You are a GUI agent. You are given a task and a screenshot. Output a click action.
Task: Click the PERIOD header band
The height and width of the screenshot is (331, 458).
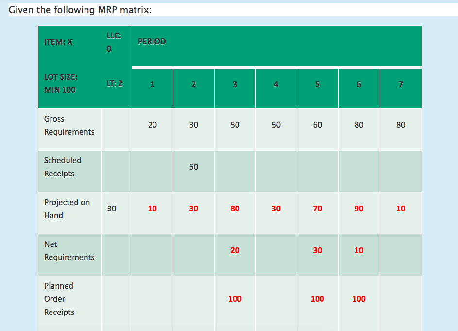coord(152,42)
